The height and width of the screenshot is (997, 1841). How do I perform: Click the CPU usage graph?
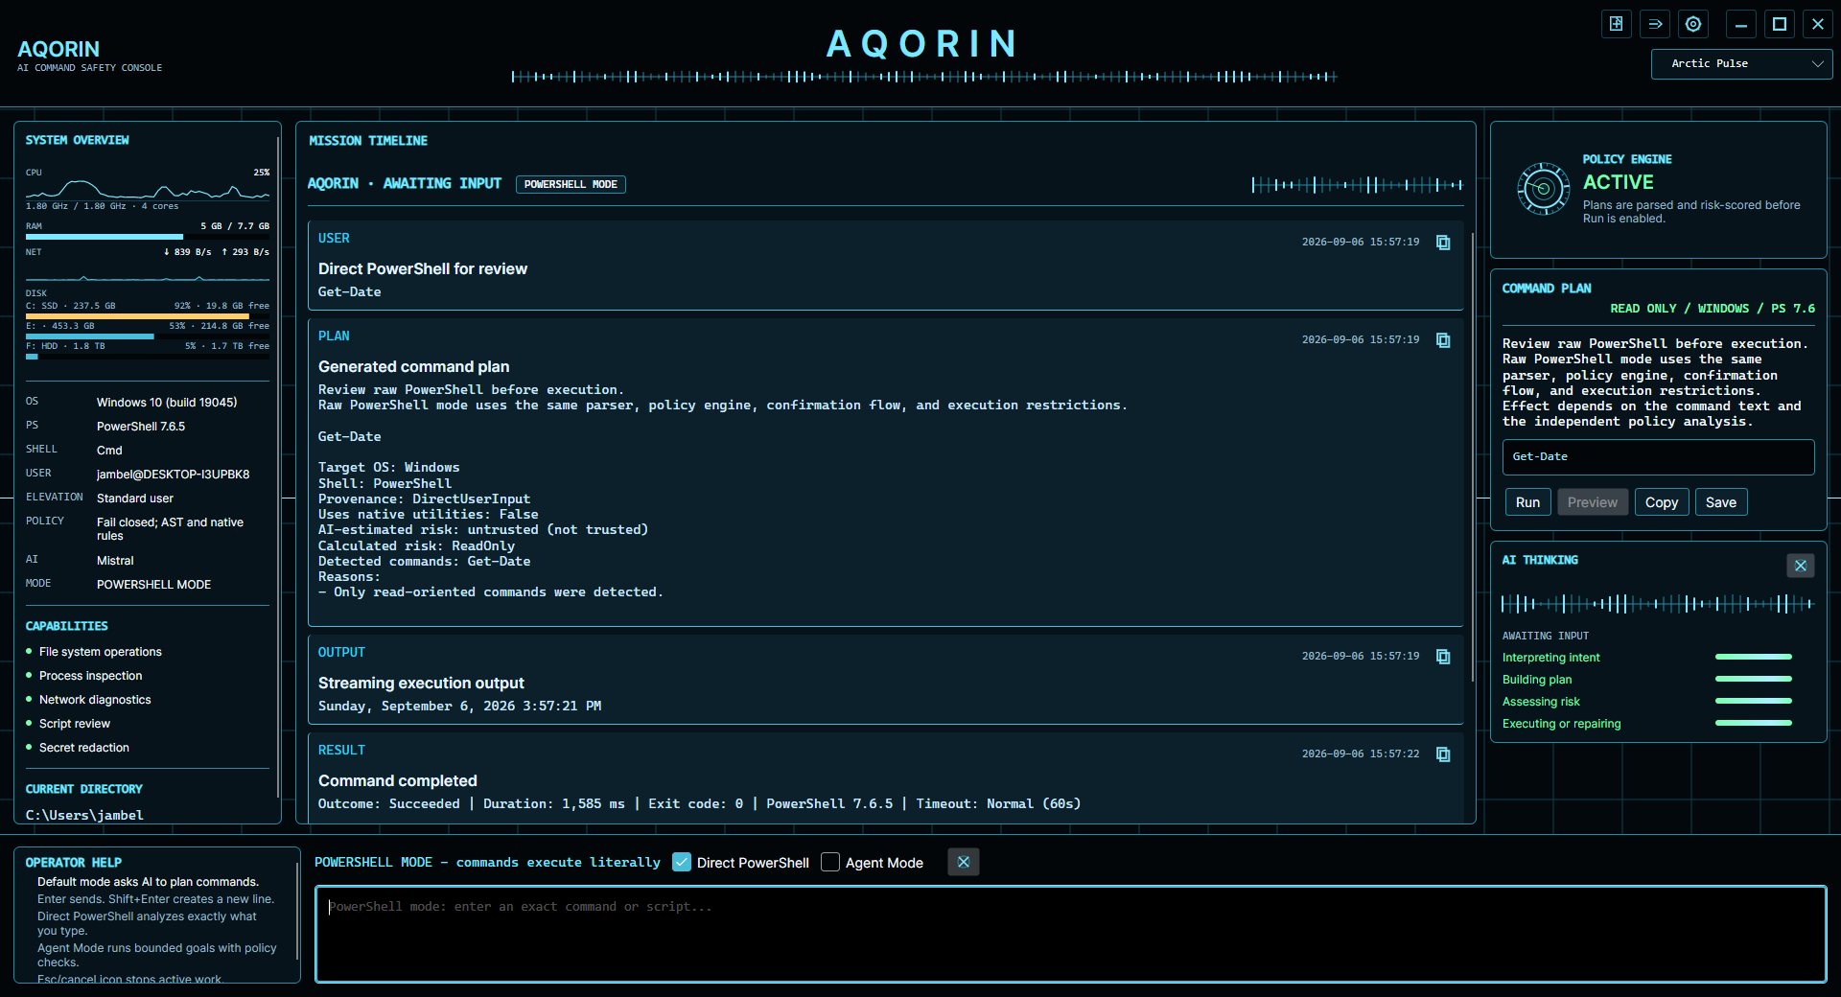coord(148,189)
